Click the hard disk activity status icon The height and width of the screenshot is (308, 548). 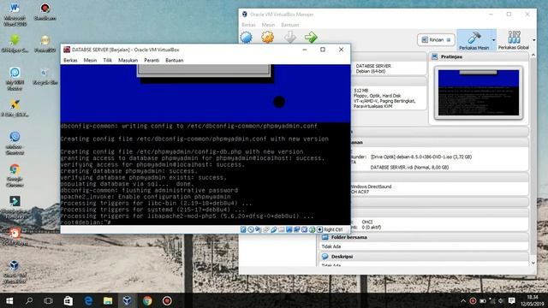coord(243,229)
